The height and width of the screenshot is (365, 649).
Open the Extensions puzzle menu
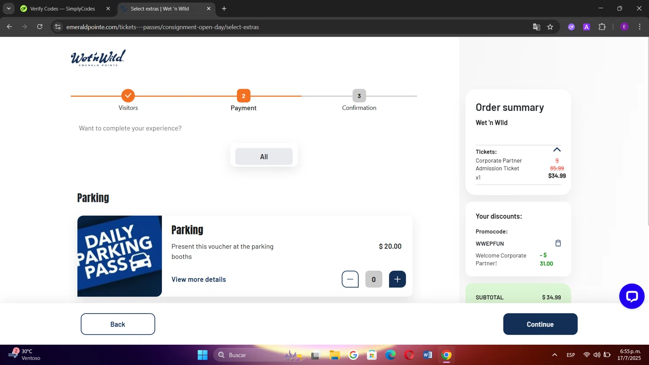tap(602, 27)
